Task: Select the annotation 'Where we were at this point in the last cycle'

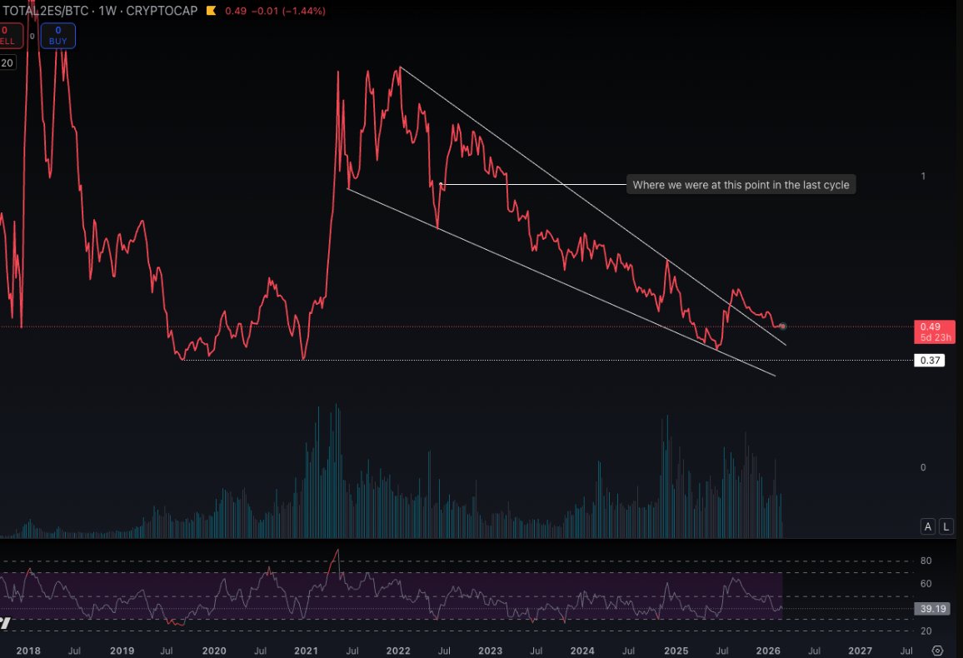Action: click(741, 185)
